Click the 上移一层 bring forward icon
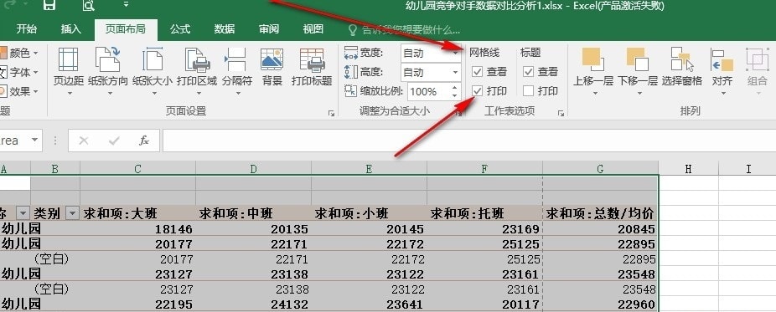The width and height of the screenshot is (776, 312). click(592, 59)
